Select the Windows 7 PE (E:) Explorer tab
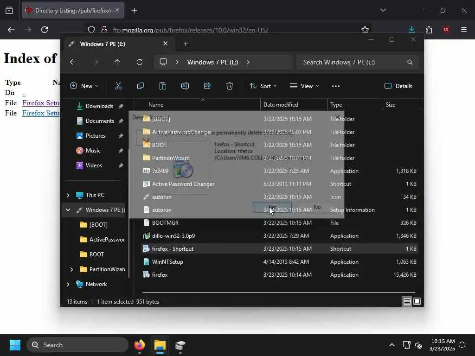475x356 pixels. pos(118,44)
